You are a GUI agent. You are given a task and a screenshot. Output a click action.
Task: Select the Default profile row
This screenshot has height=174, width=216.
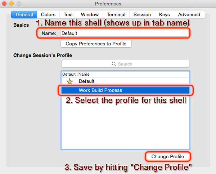point(125,81)
